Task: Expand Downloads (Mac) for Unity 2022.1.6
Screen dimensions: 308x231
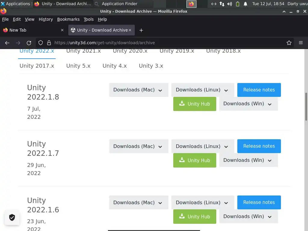Action: [x=139, y=202]
